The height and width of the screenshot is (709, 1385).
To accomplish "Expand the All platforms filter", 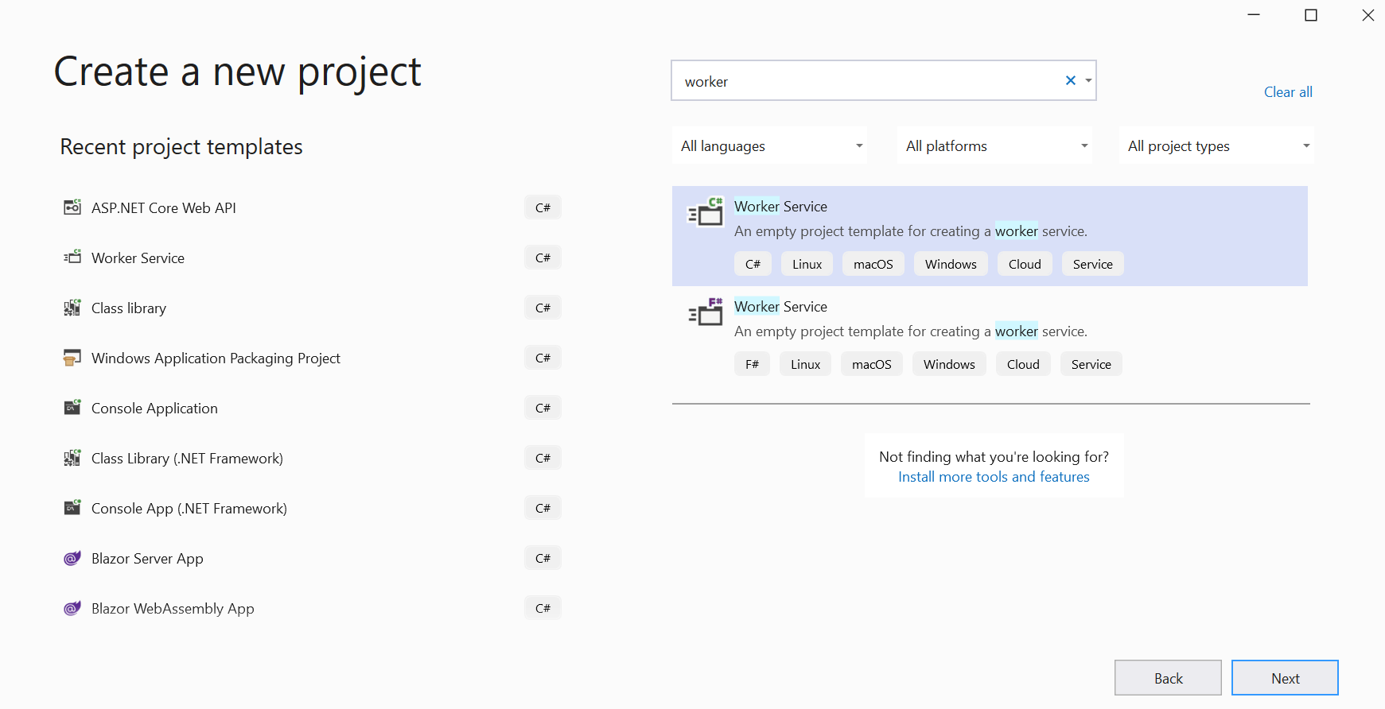I will tap(994, 145).
